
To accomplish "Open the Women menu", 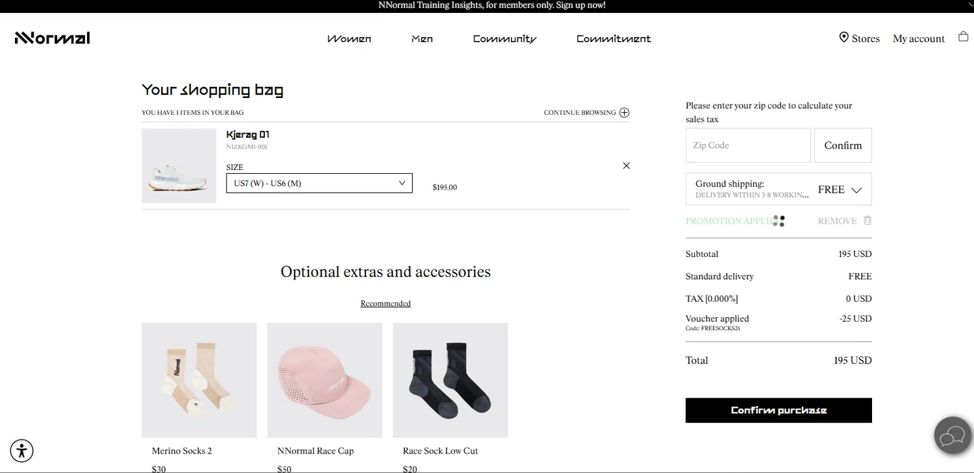I will point(349,39).
